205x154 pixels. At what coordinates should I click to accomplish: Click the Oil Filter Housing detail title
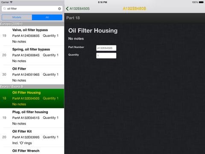point(93,30)
